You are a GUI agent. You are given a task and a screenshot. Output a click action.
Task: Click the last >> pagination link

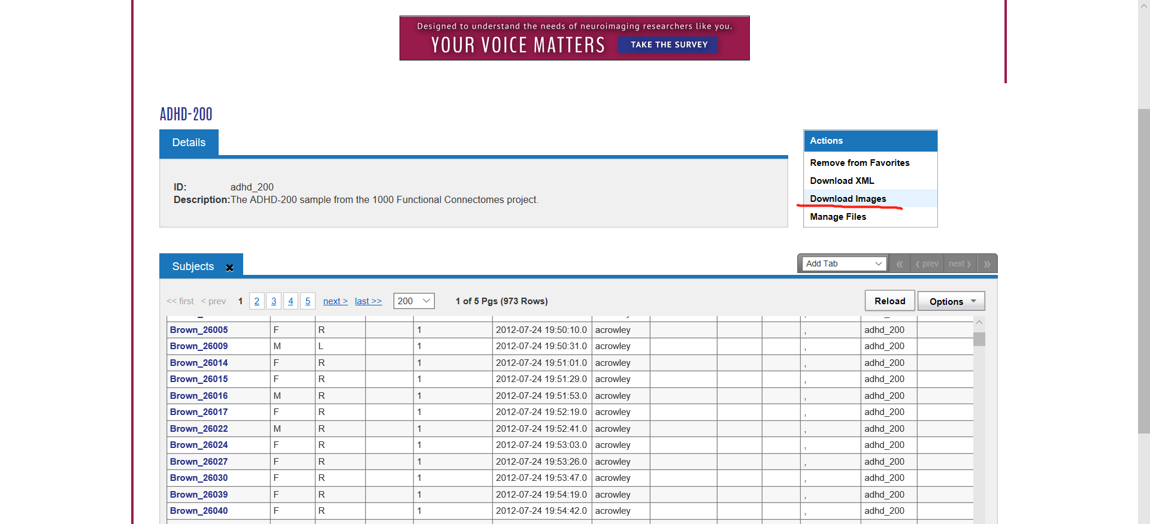tap(368, 301)
